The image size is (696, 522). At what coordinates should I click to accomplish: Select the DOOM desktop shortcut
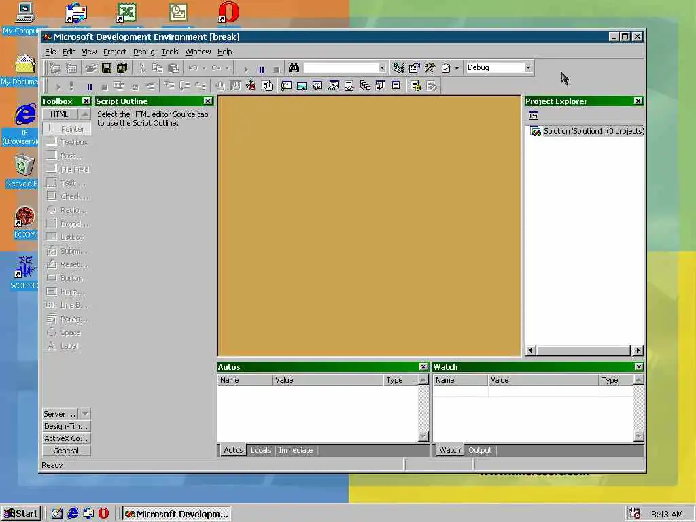point(24,223)
